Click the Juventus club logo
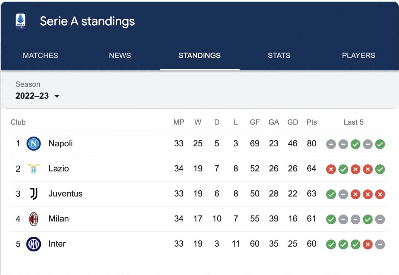 click(x=34, y=194)
